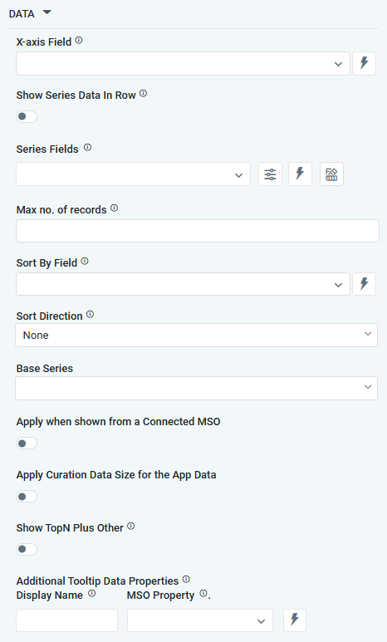Click the lightning bolt beside X-axis Field
387x642 pixels.
(x=364, y=63)
